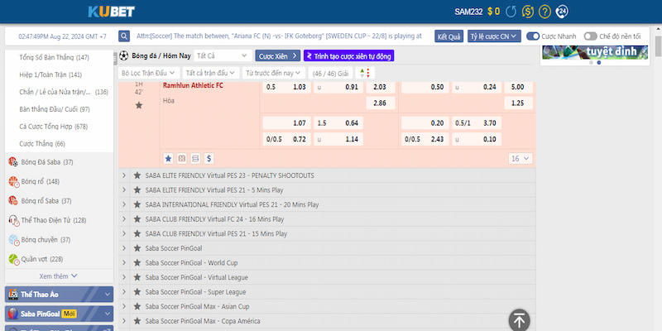Screen dimensions: 662x331
Task: Click the Bóng rổ Saba icon
Action: [13, 201]
